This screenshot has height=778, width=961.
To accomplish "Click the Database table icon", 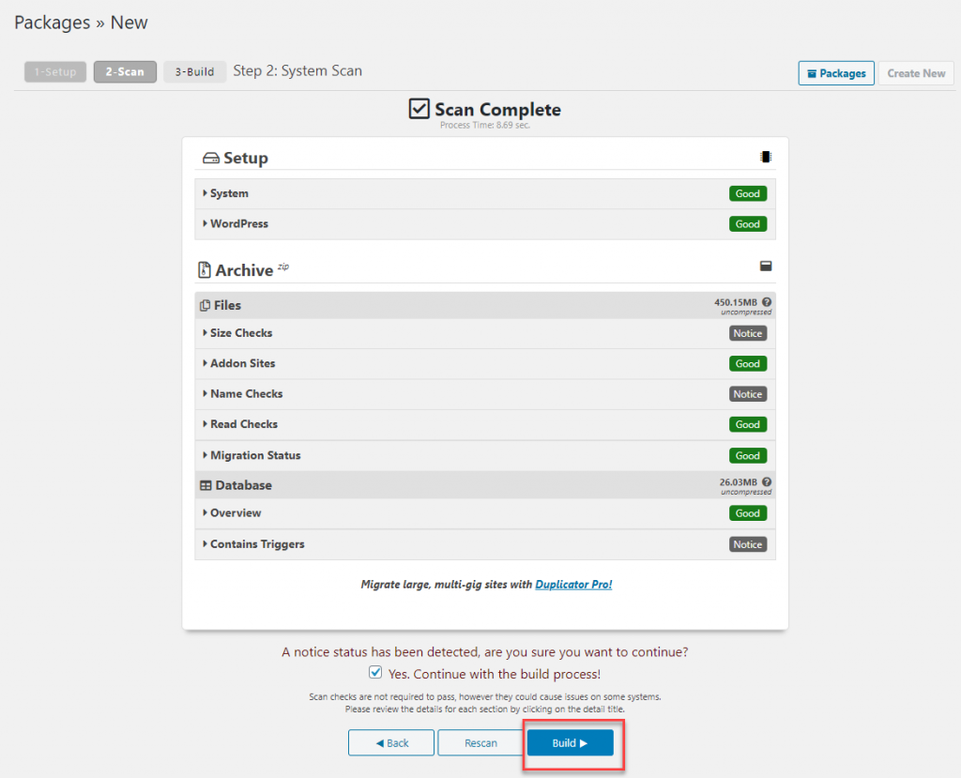I will [206, 485].
